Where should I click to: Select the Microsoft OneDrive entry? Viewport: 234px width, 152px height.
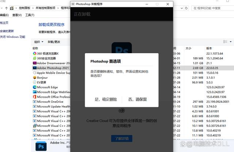tap(50, 102)
